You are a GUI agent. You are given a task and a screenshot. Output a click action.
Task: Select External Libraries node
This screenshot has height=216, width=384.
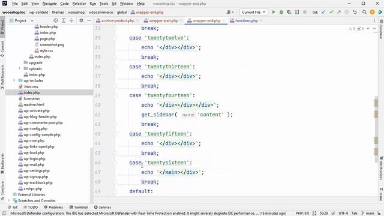tap(31, 194)
